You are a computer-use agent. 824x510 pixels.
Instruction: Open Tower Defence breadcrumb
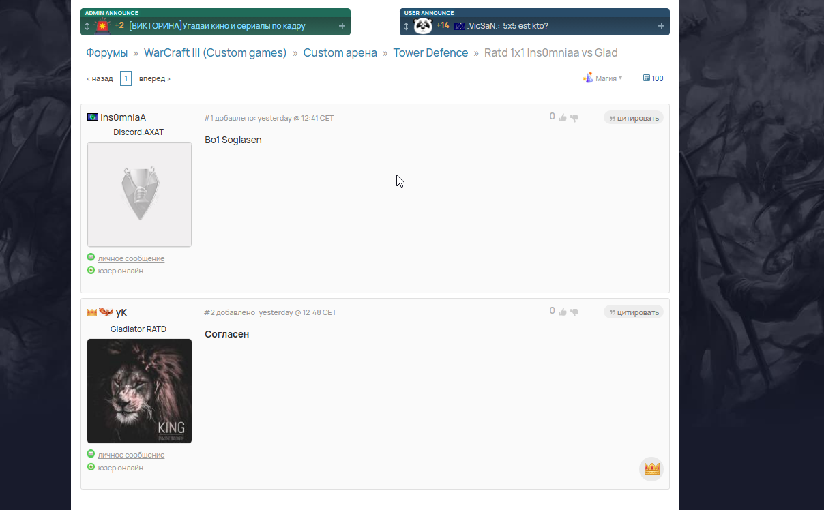click(x=430, y=52)
